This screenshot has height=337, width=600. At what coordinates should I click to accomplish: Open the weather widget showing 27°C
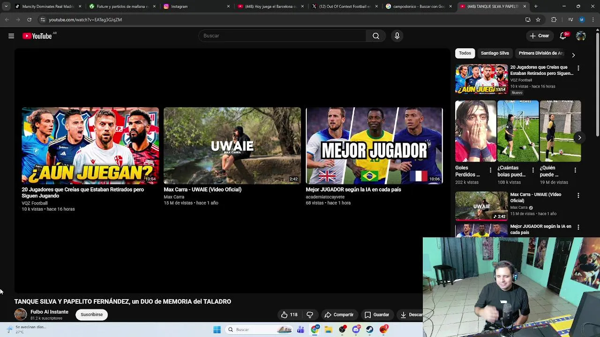28,330
